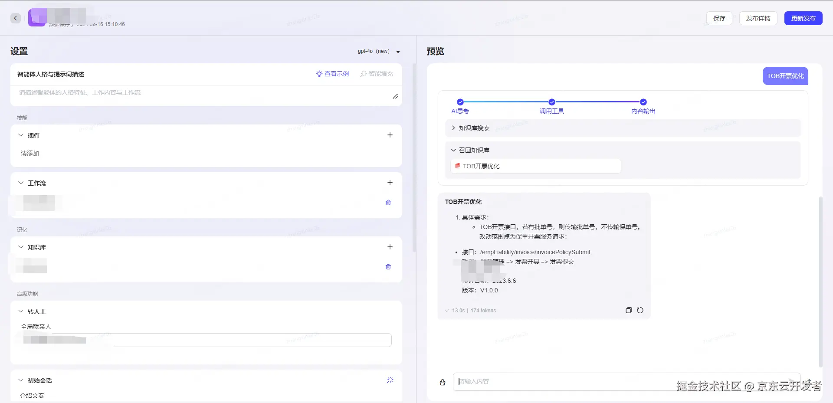Collapse the 转人工 section
The width and height of the screenshot is (833, 403).
(x=21, y=311)
